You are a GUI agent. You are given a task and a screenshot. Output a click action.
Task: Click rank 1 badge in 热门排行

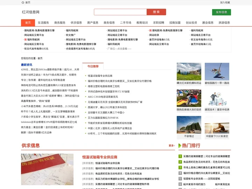[x=180, y=156]
